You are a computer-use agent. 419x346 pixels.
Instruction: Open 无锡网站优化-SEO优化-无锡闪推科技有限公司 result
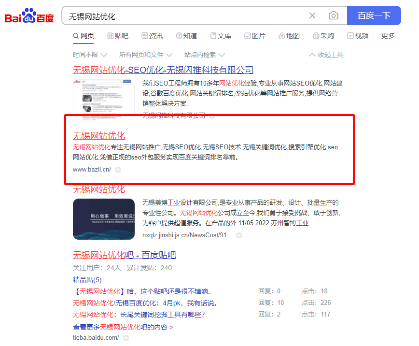click(x=163, y=70)
